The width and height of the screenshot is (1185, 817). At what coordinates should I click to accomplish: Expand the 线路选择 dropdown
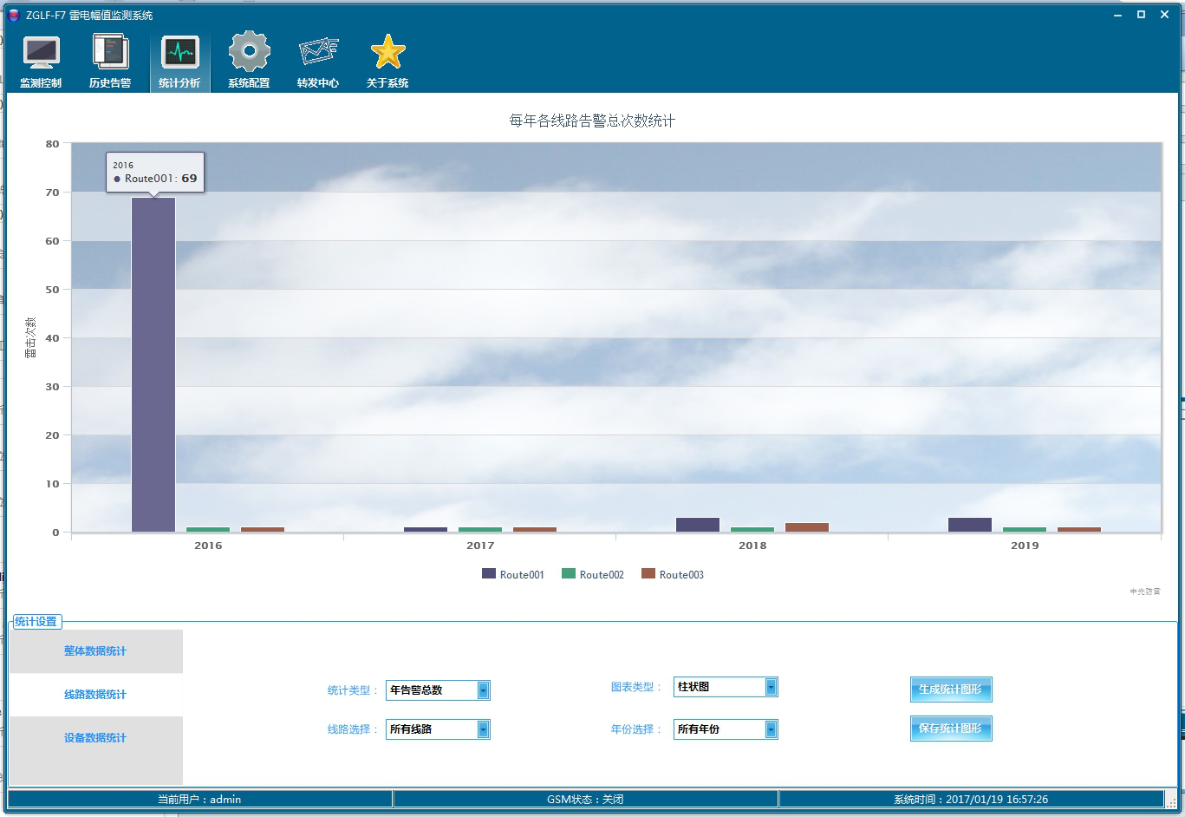pyautogui.click(x=483, y=729)
